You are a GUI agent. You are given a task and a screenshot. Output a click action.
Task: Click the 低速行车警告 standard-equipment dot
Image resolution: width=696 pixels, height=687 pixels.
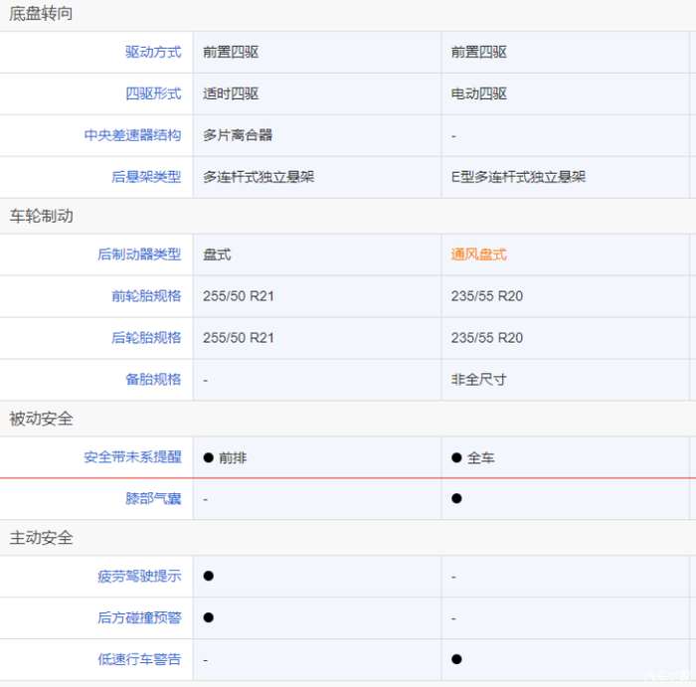456,659
